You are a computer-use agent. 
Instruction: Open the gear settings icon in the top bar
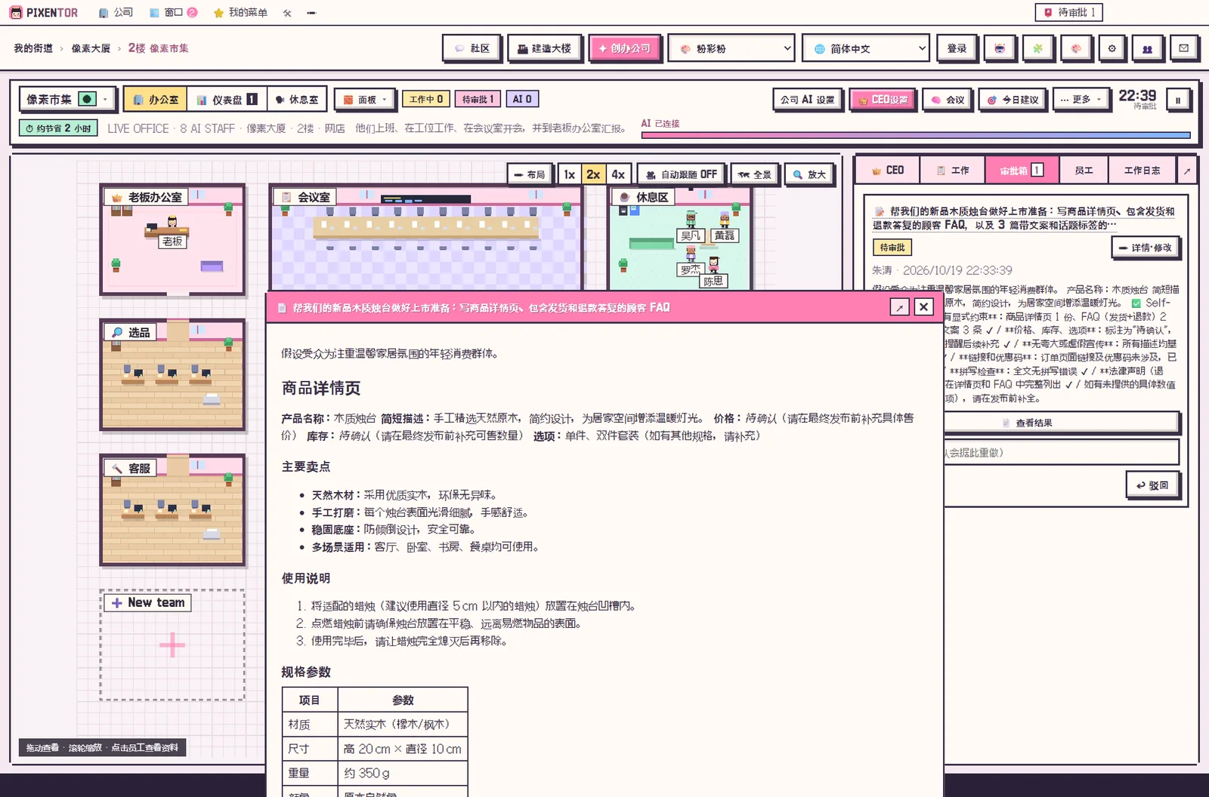[1112, 48]
